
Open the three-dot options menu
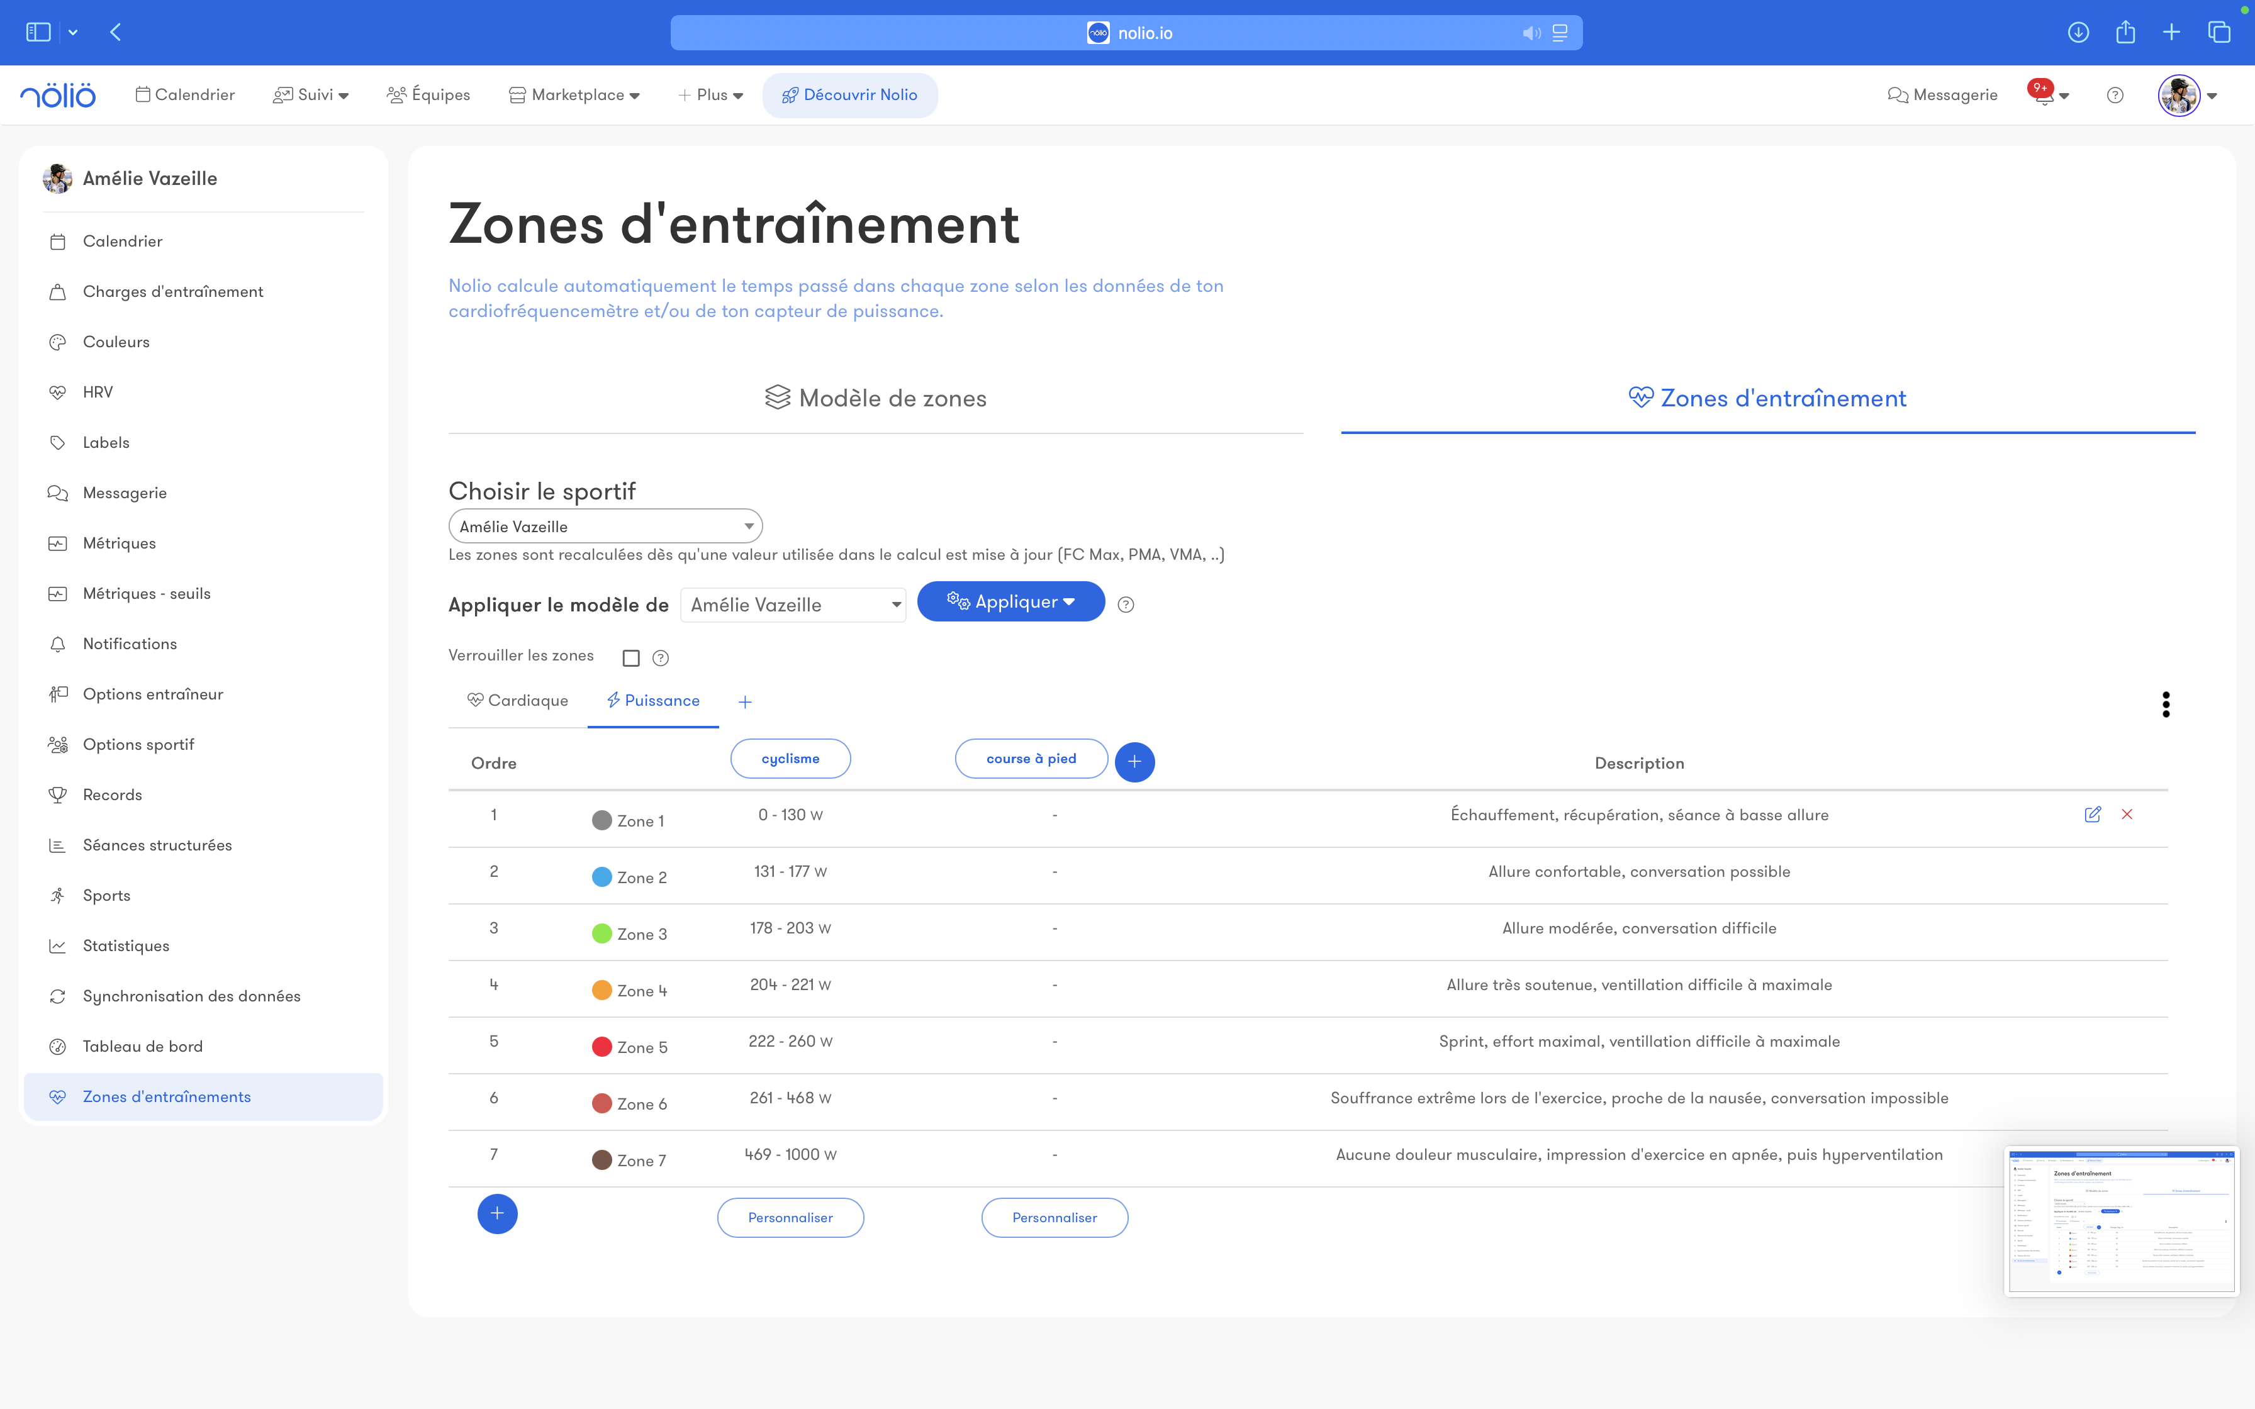(x=2166, y=704)
